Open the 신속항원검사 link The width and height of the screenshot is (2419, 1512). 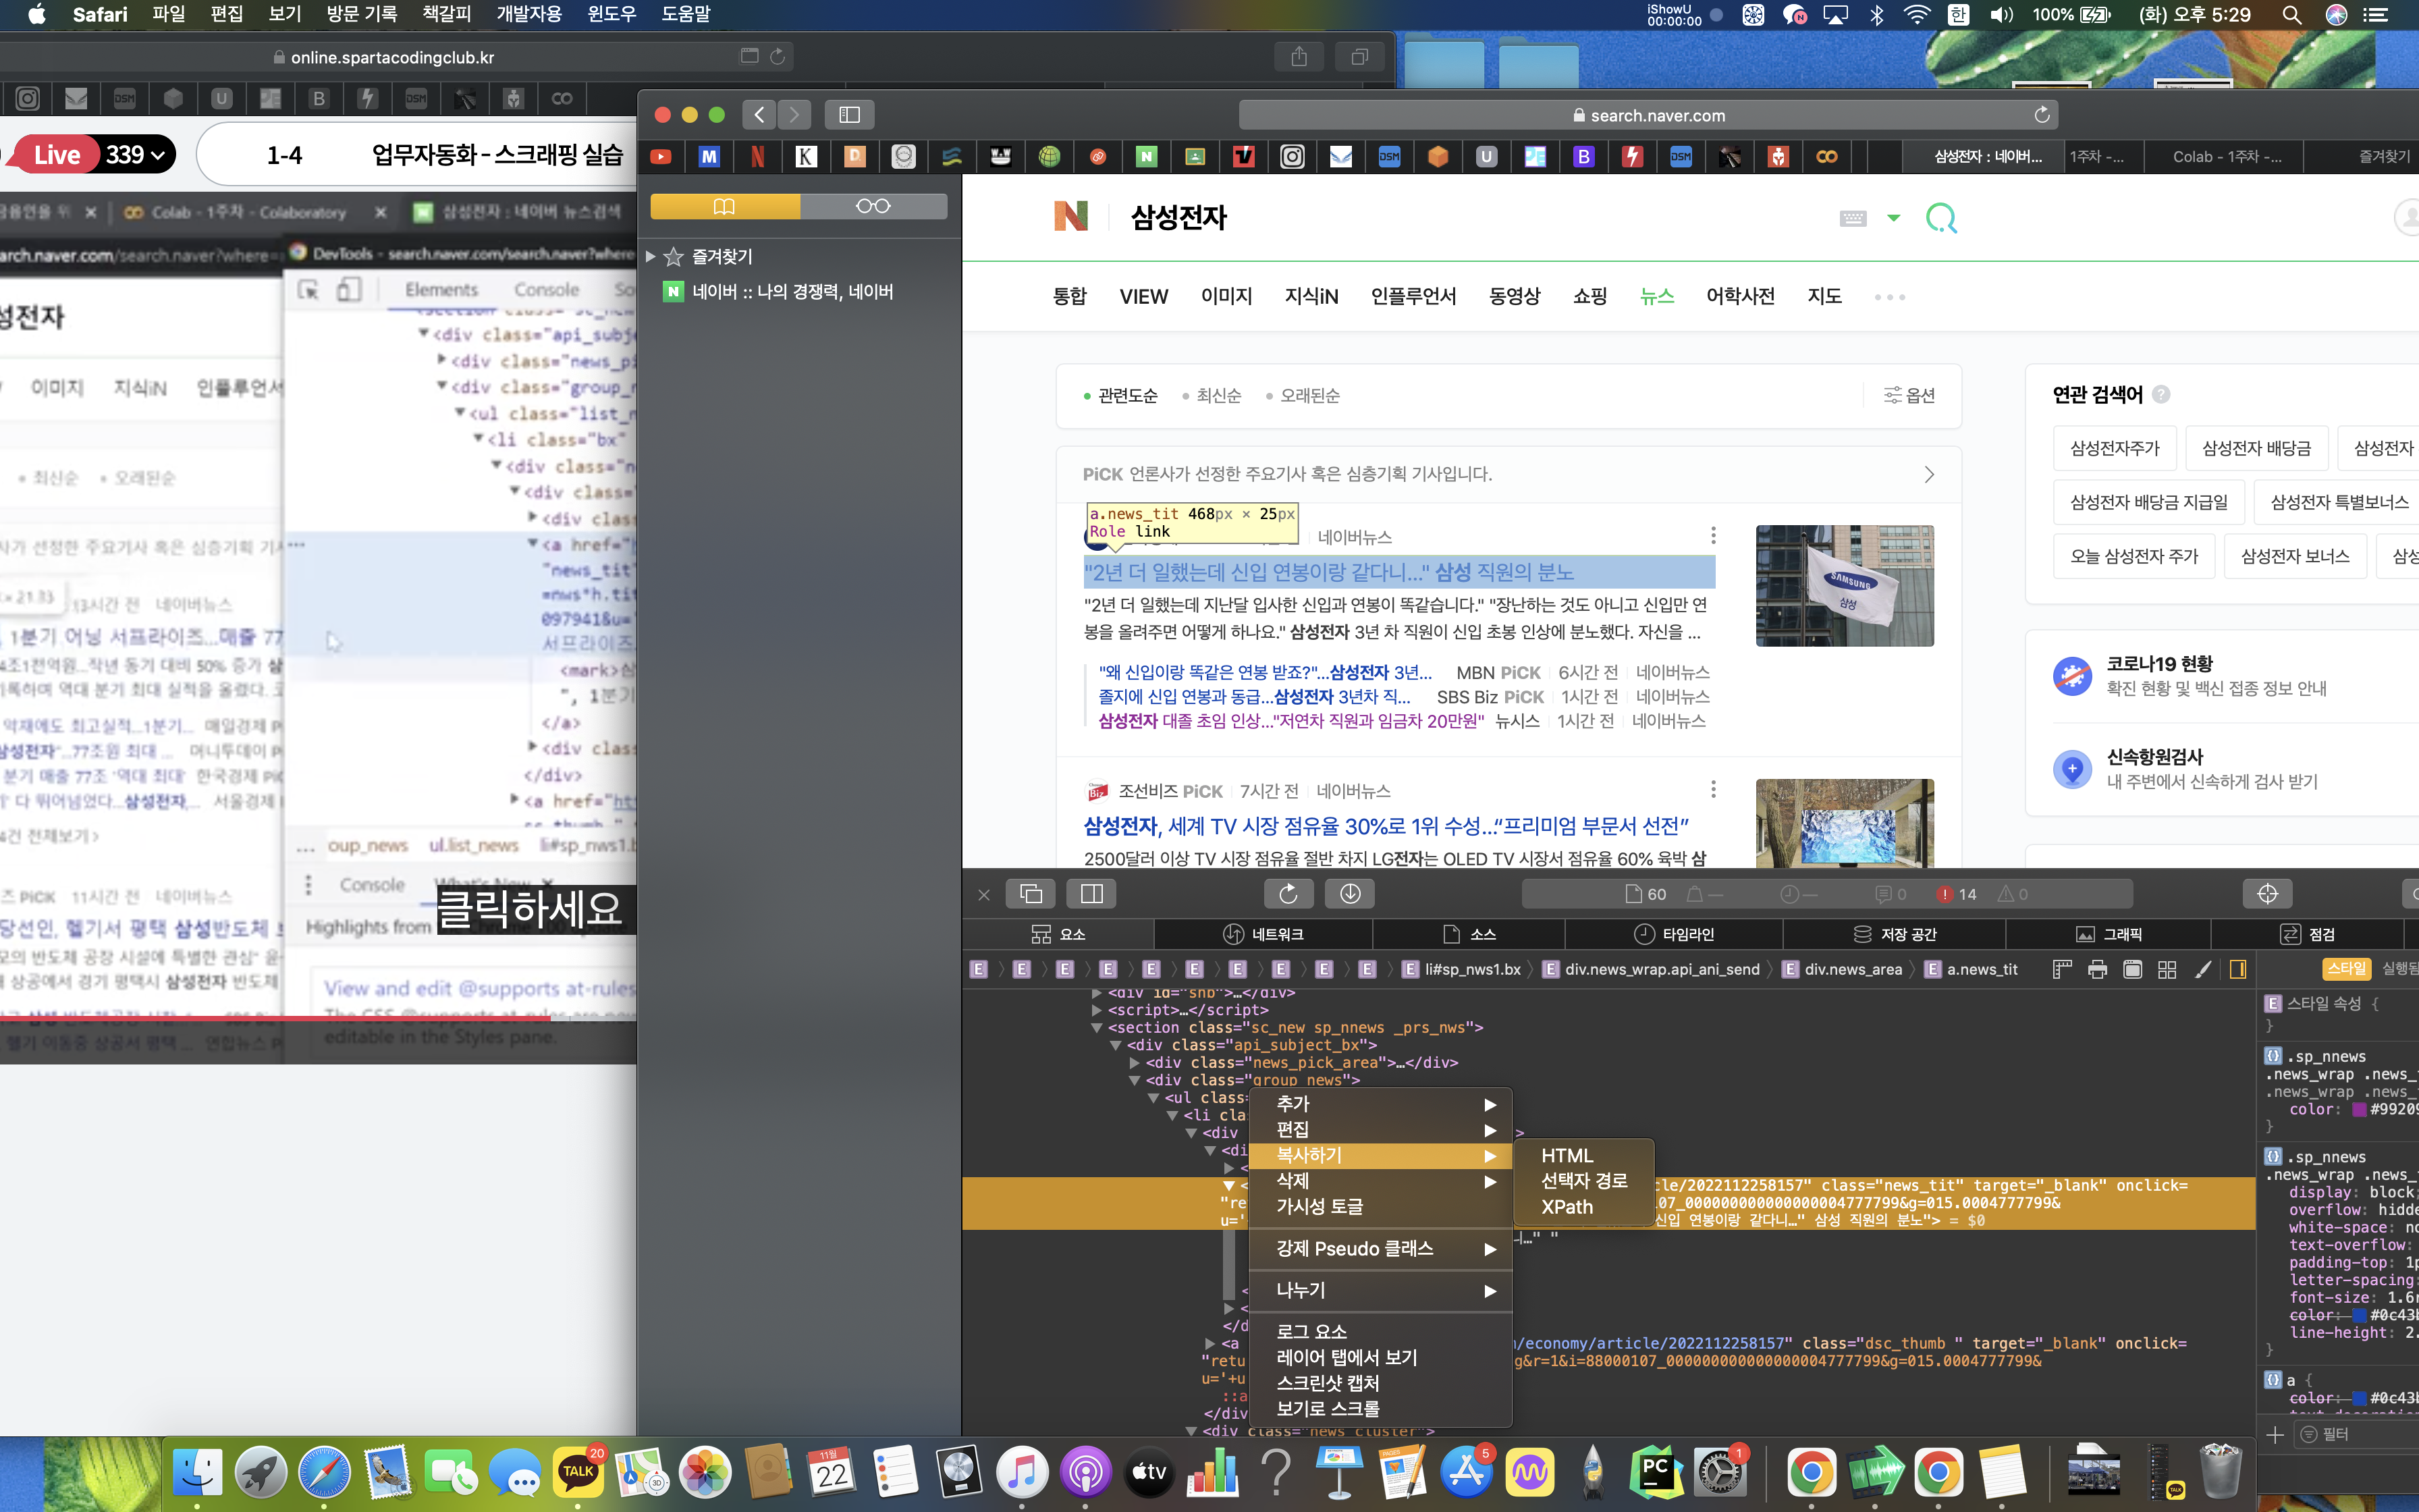pyautogui.click(x=2154, y=757)
